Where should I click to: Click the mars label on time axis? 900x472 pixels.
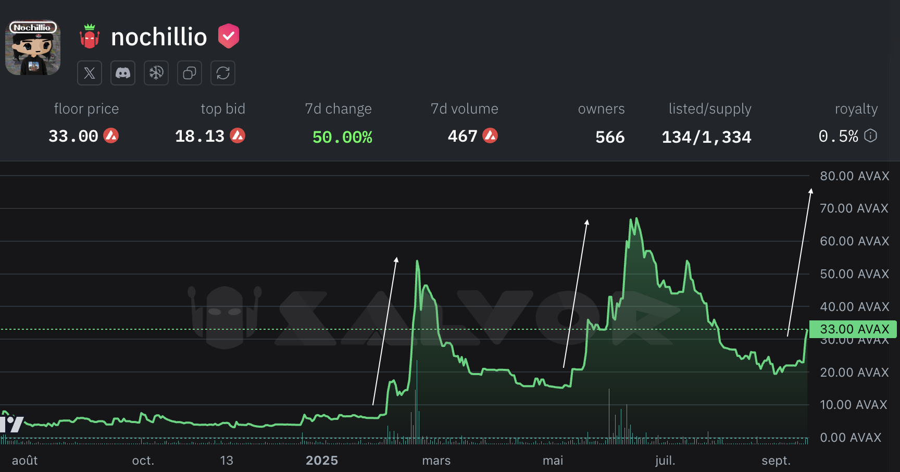coord(436,461)
